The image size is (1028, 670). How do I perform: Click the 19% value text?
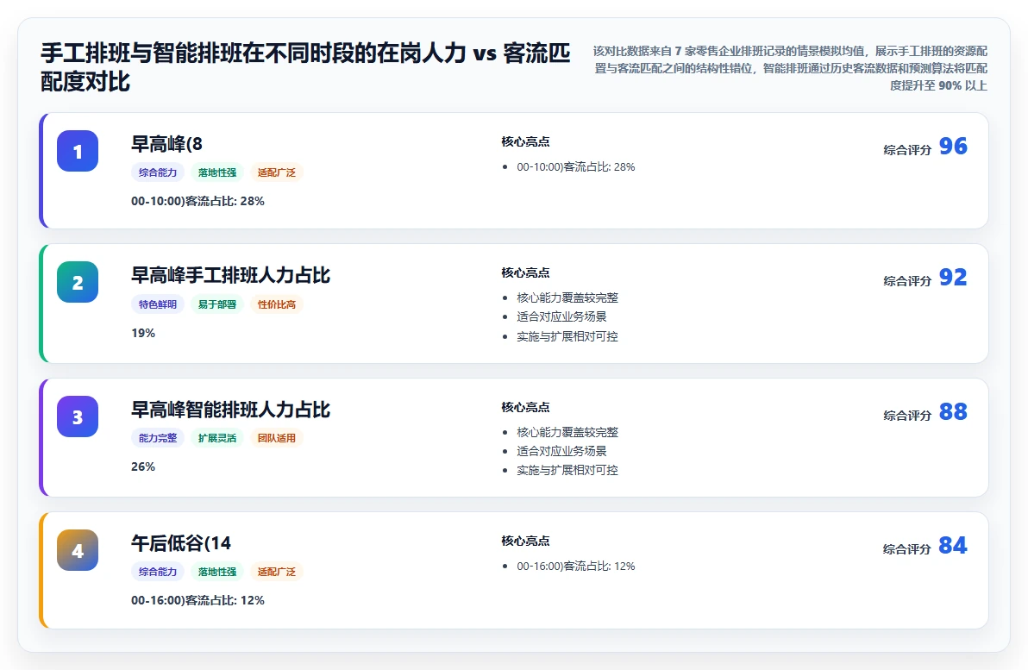point(143,333)
